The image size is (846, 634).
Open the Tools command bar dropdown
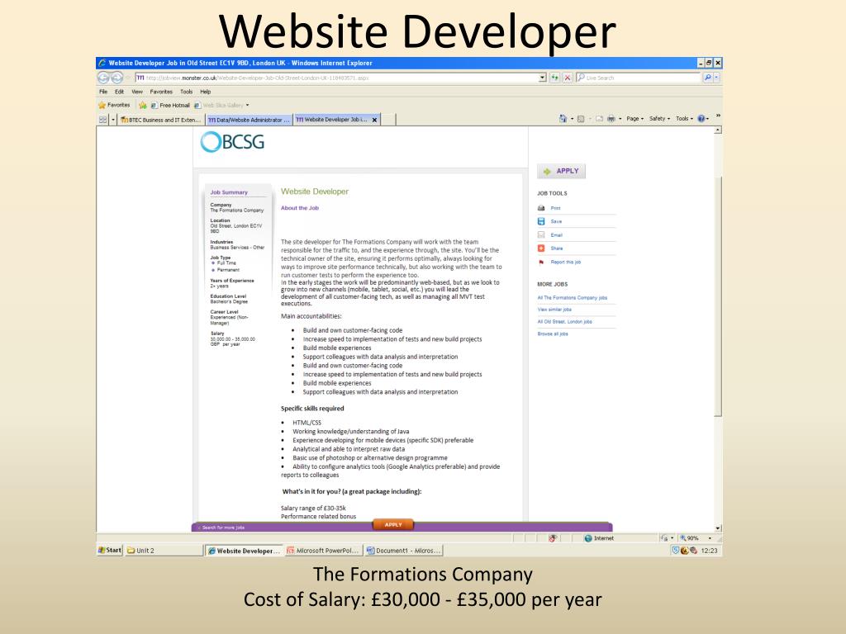684,119
